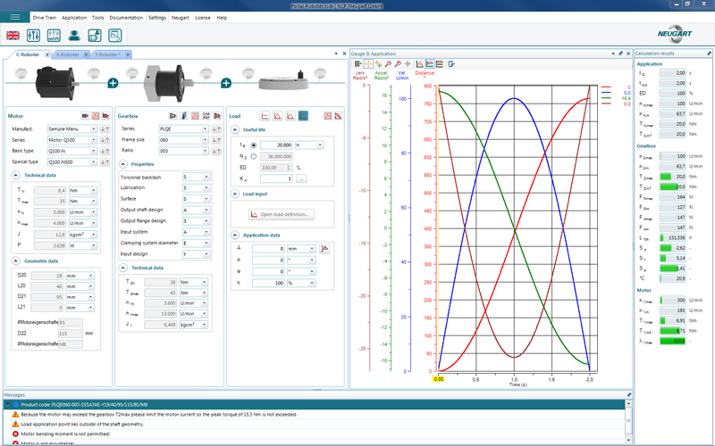Open the motor PDF datasheet icon

click(x=96, y=116)
